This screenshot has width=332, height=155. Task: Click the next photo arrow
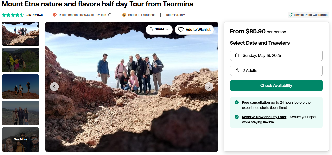point(209,87)
